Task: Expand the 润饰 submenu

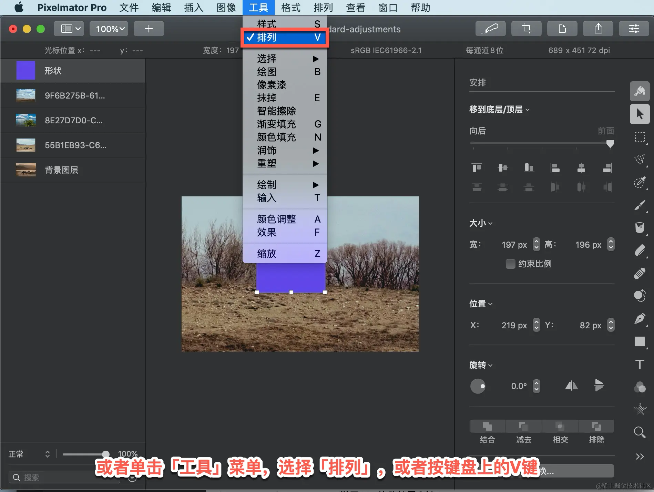Action: (x=285, y=150)
